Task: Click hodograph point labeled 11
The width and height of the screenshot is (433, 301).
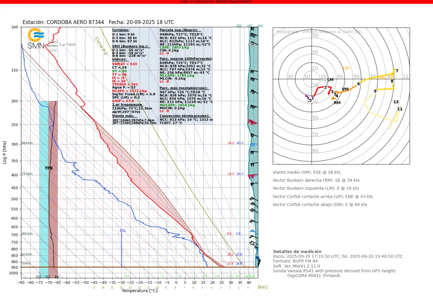Action: tap(399, 109)
